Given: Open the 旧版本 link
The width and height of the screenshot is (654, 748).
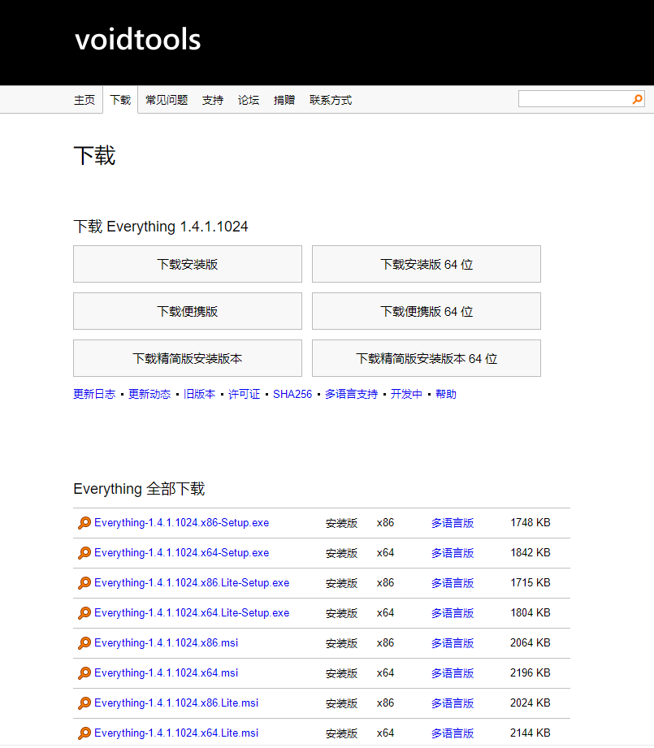Looking at the screenshot, I should [199, 394].
